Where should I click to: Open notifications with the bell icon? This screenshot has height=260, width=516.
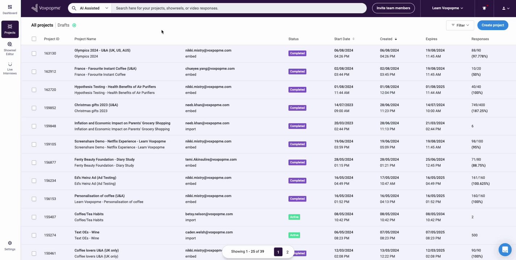click(484, 8)
